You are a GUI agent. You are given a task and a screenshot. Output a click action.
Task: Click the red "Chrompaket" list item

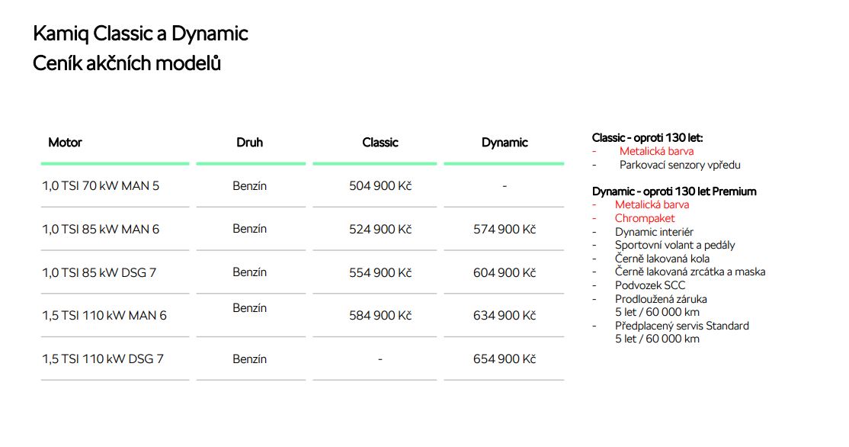[x=645, y=218]
